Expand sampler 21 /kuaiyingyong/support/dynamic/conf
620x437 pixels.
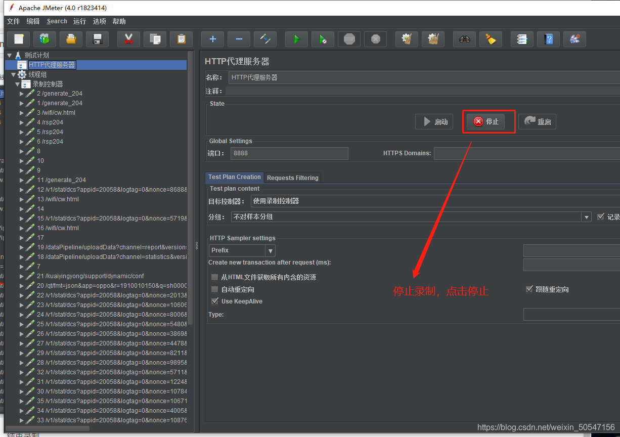pyautogui.click(x=22, y=276)
